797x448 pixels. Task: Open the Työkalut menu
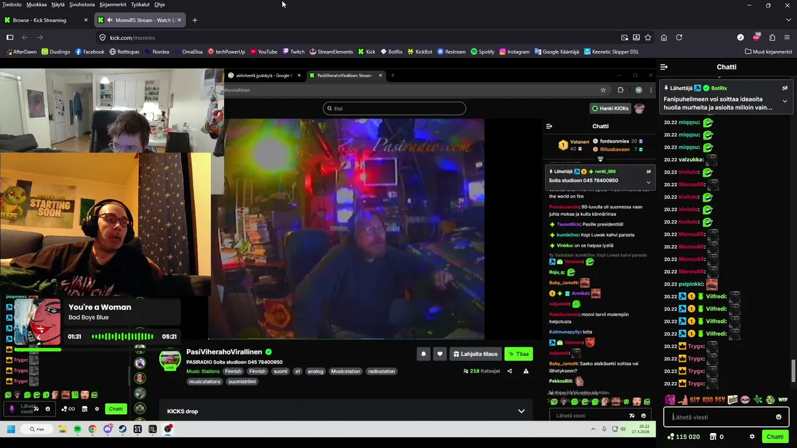click(140, 4)
